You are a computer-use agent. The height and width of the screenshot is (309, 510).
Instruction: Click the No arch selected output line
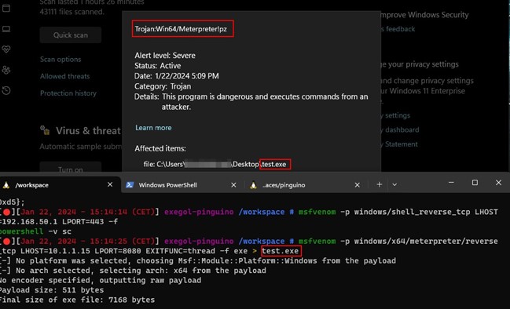pos(133,271)
